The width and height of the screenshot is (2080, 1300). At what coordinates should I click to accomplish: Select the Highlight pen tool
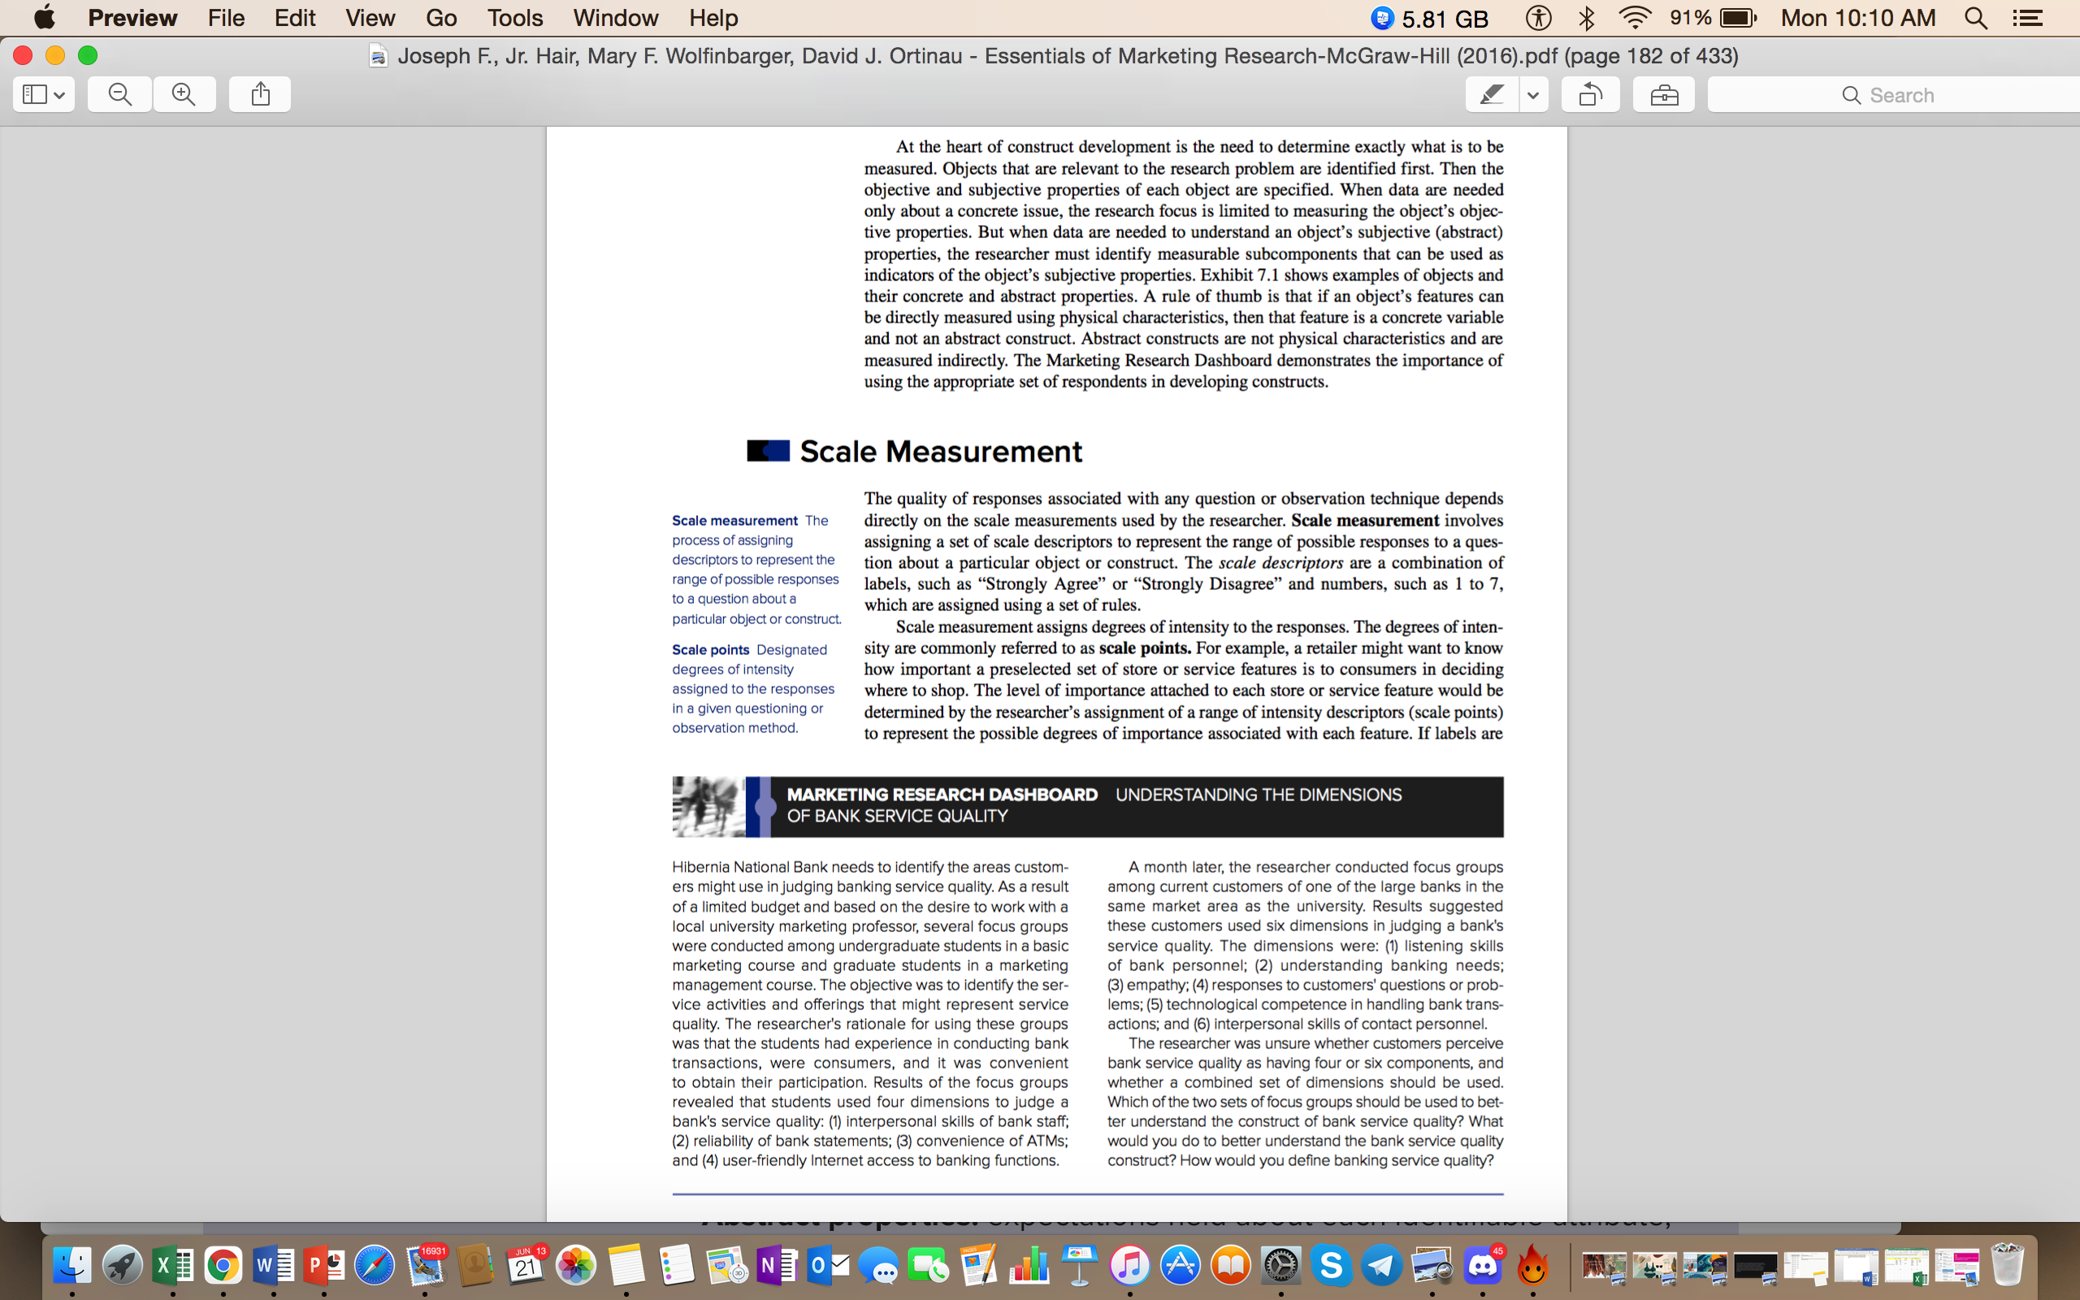(x=1492, y=94)
